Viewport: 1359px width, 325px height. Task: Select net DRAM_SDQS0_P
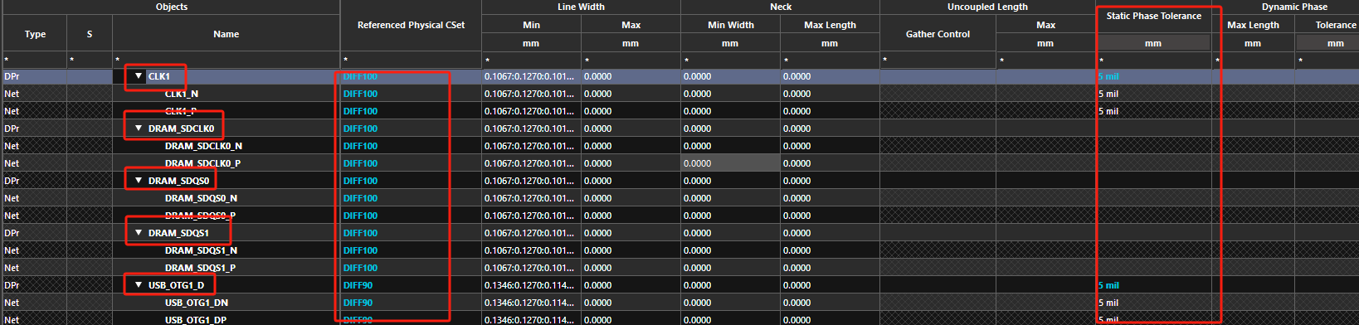(200, 216)
